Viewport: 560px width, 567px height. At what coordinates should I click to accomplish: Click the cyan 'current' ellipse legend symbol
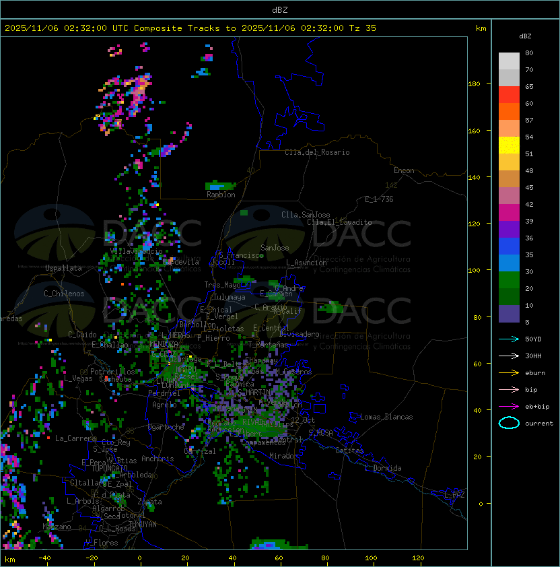(x=509, y=423)
